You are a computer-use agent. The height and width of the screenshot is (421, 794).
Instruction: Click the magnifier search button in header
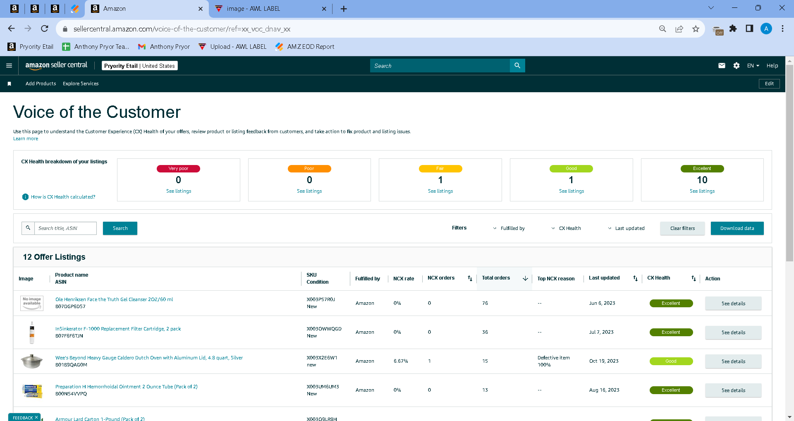517,66
